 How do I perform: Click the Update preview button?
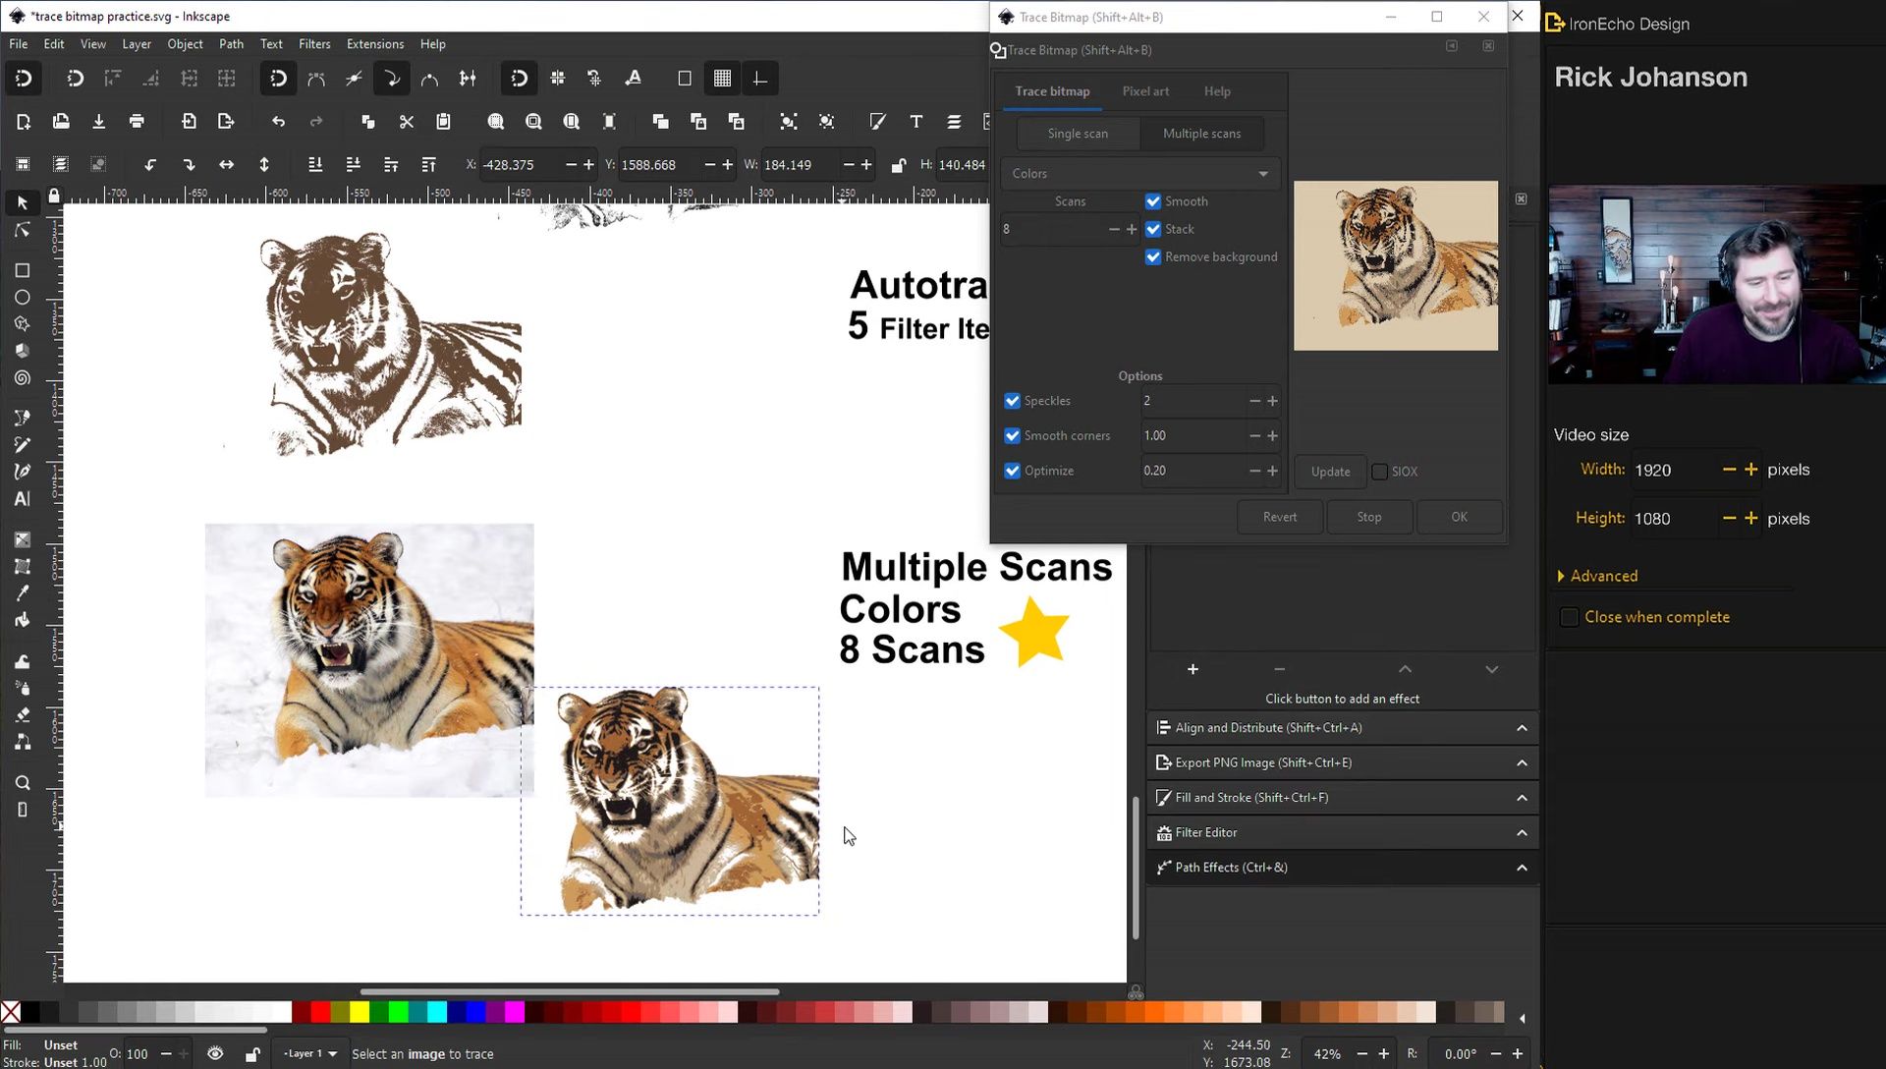pos(1330,472)
